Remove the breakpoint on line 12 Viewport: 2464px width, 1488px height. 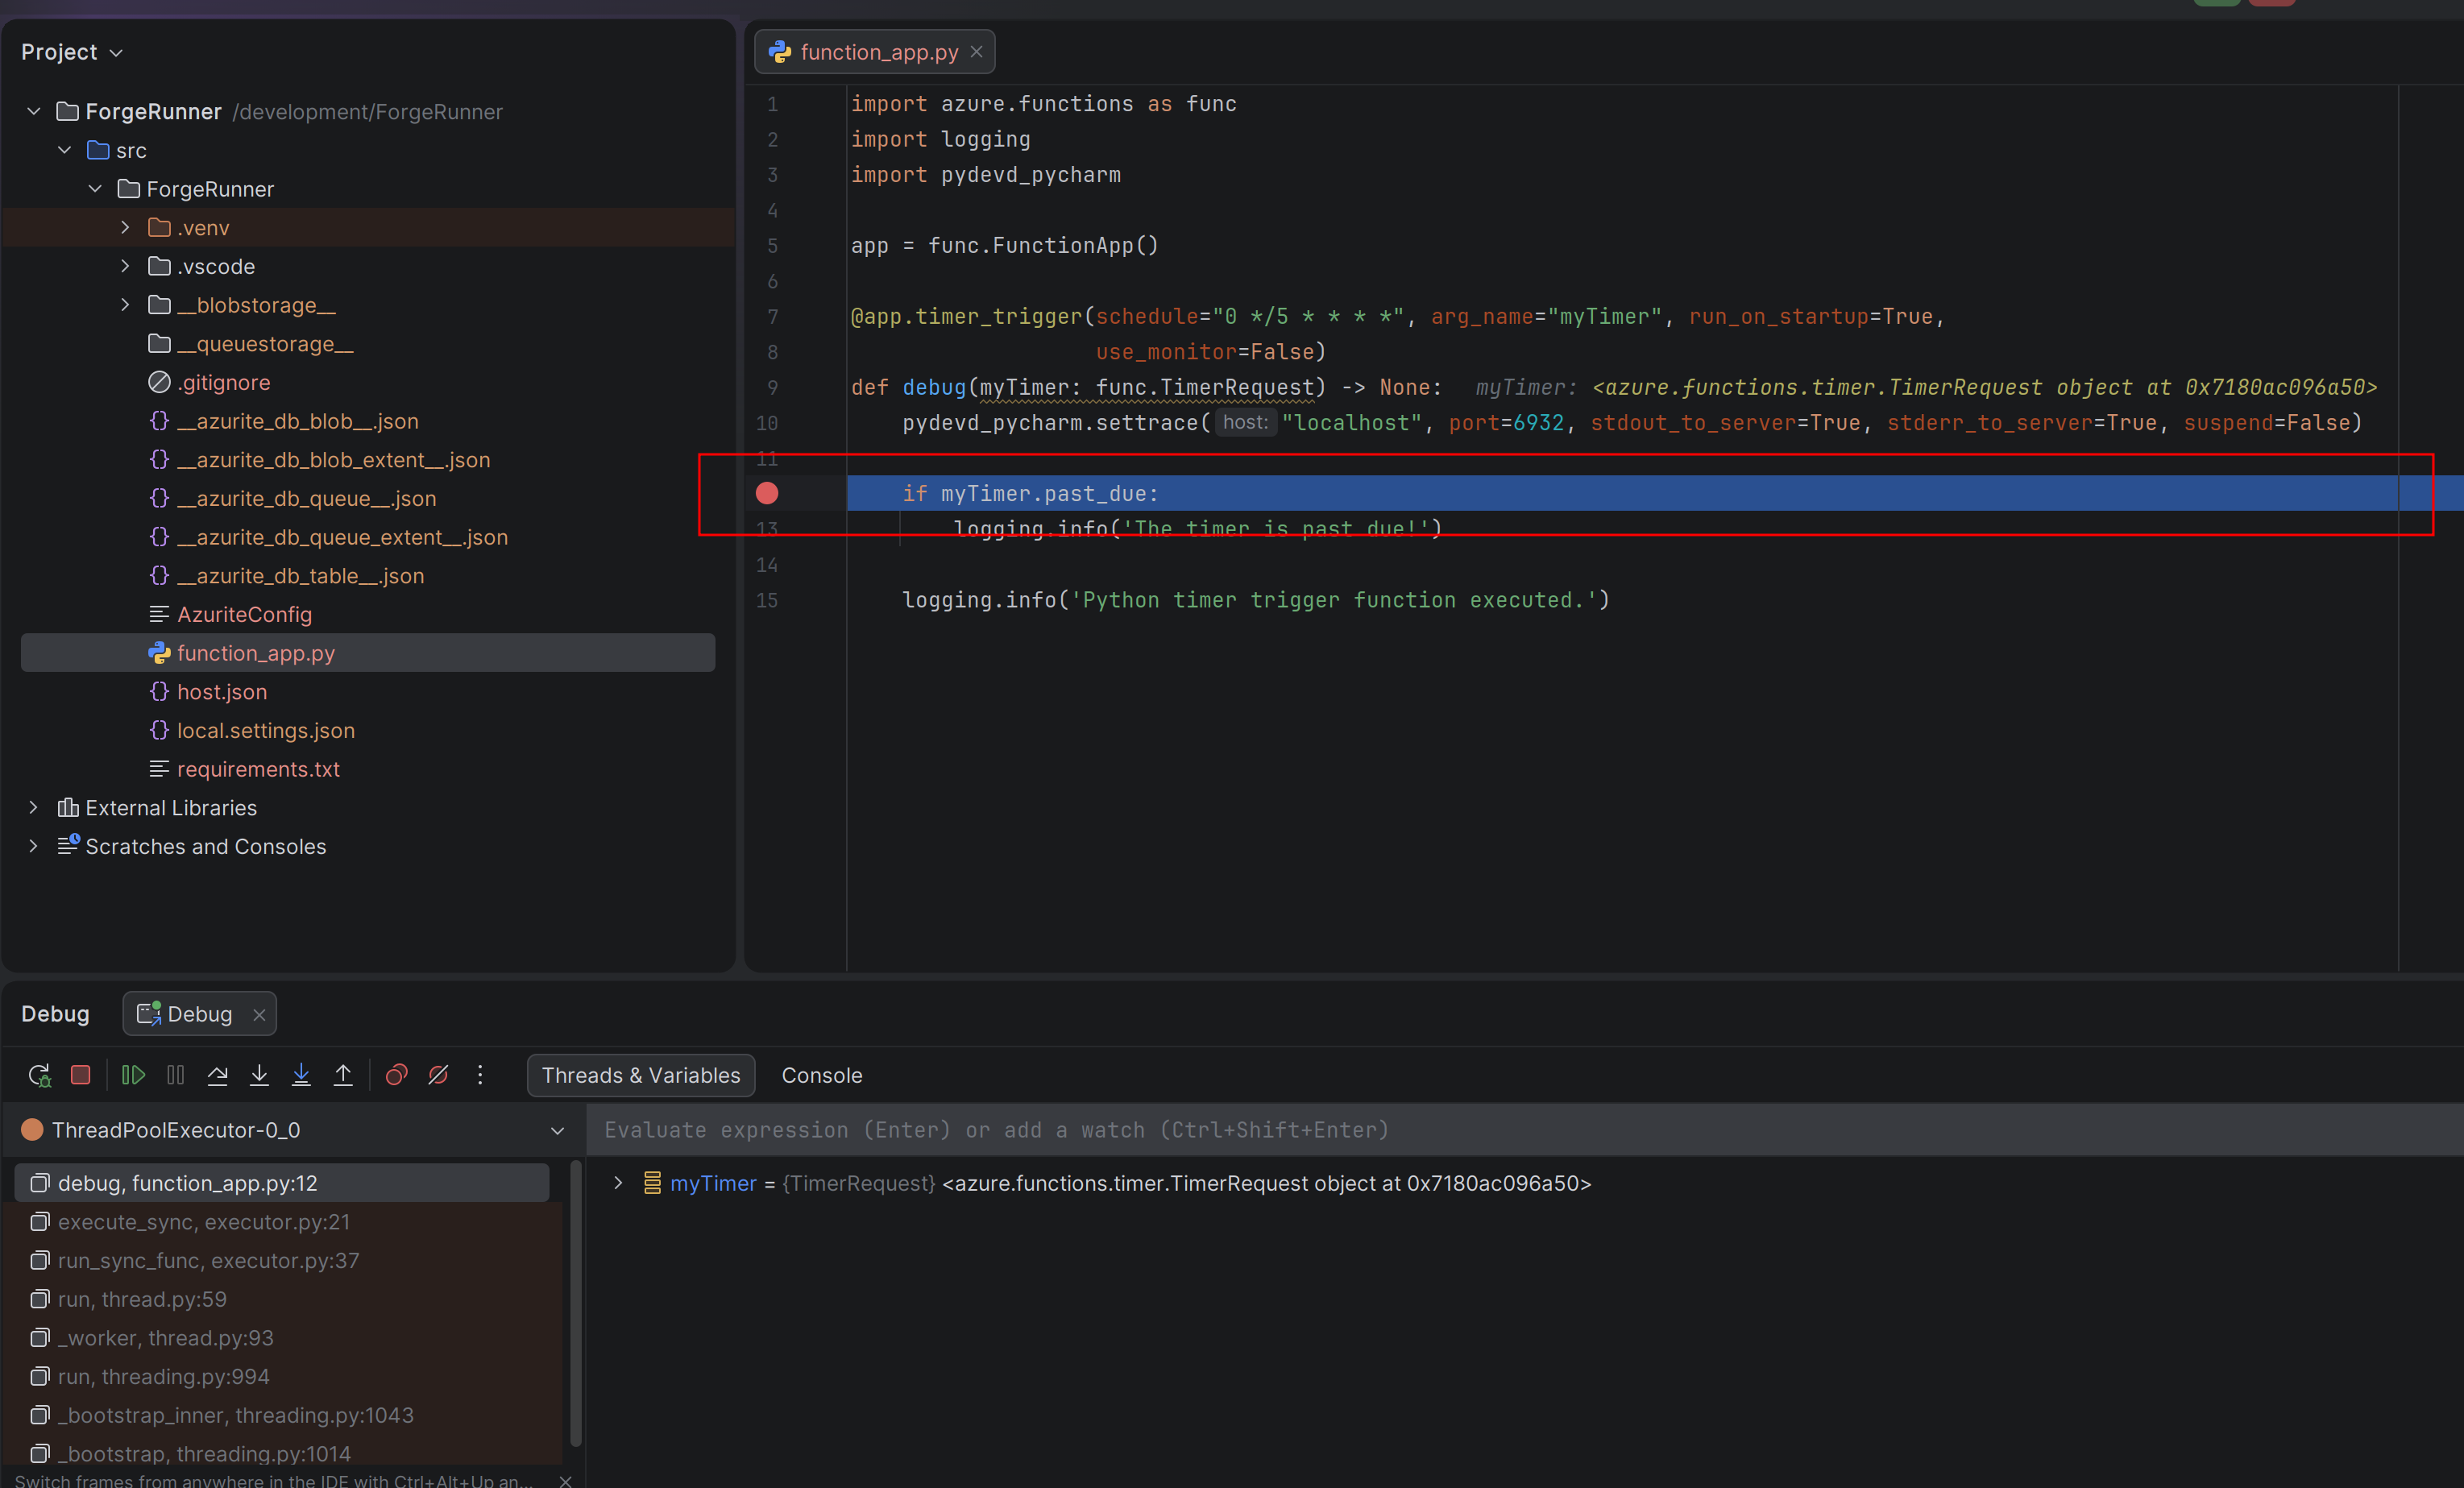(x=767, y=493)
